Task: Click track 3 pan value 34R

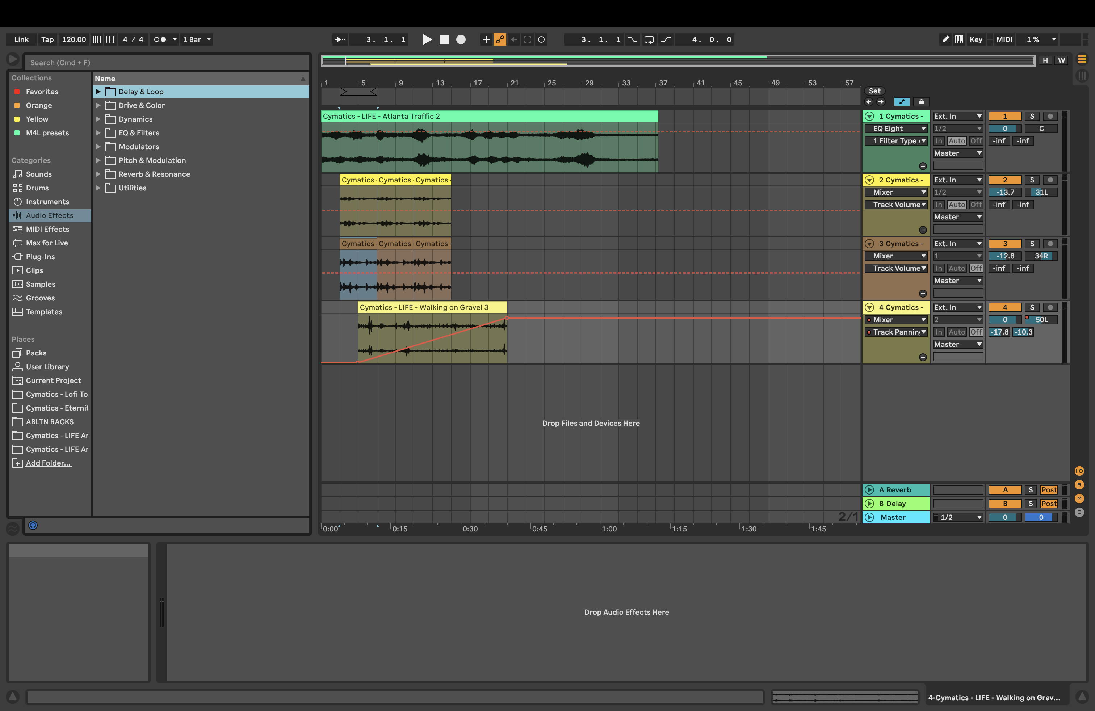Action: coord(1041,257)
